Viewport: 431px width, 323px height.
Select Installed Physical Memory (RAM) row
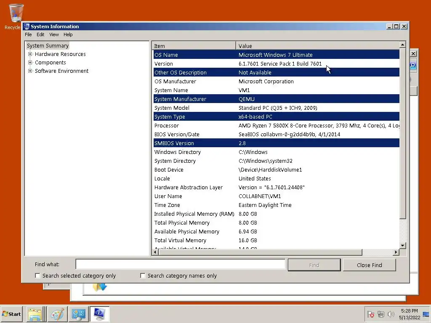(x=276, y=214)
